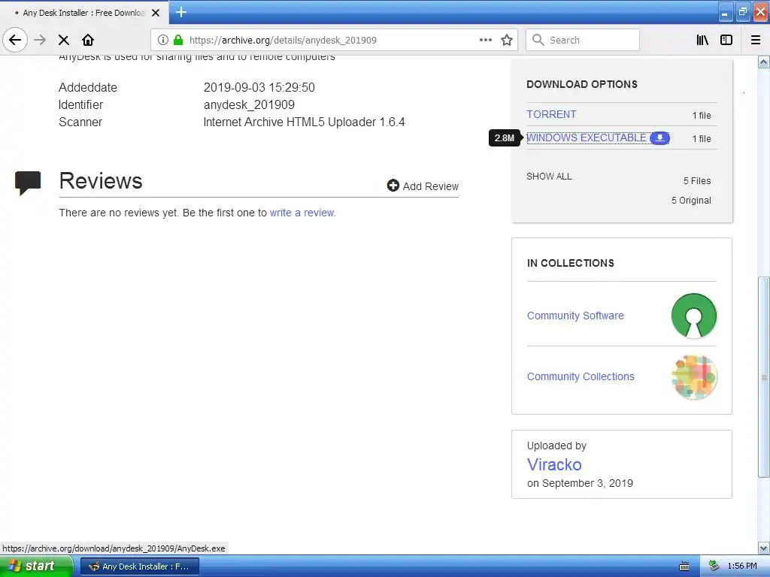Click the Reviews heading

pyautogui.click(x=101, y=180)
